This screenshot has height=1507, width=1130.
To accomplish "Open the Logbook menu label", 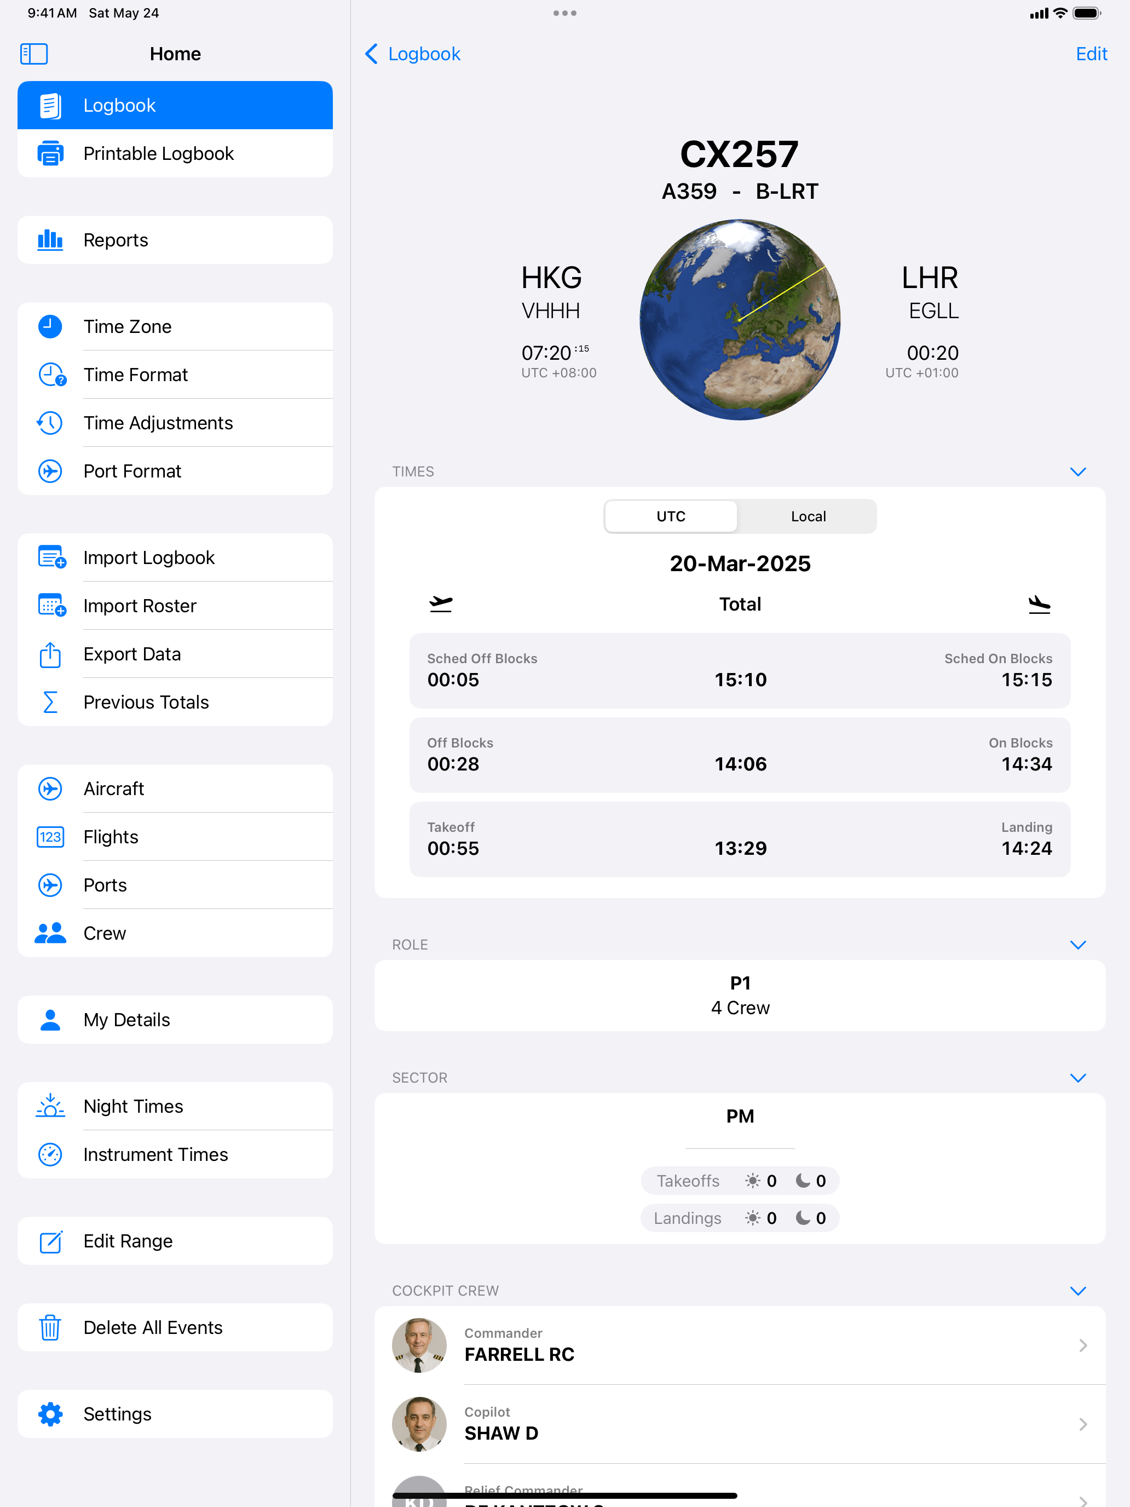I will click(120, 106).
